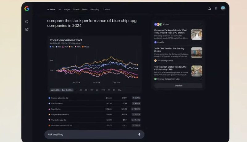
Task: Click the Revenue Management Labs favicon
Action: 155,79
